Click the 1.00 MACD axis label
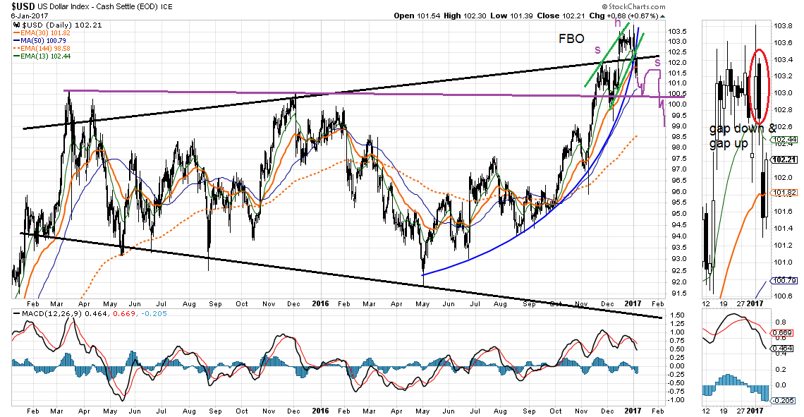Viewport: 804px width, 417px height. (677, 332)
